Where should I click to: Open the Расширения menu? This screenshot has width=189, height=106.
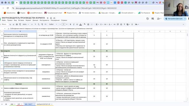(x=55, y=20)
